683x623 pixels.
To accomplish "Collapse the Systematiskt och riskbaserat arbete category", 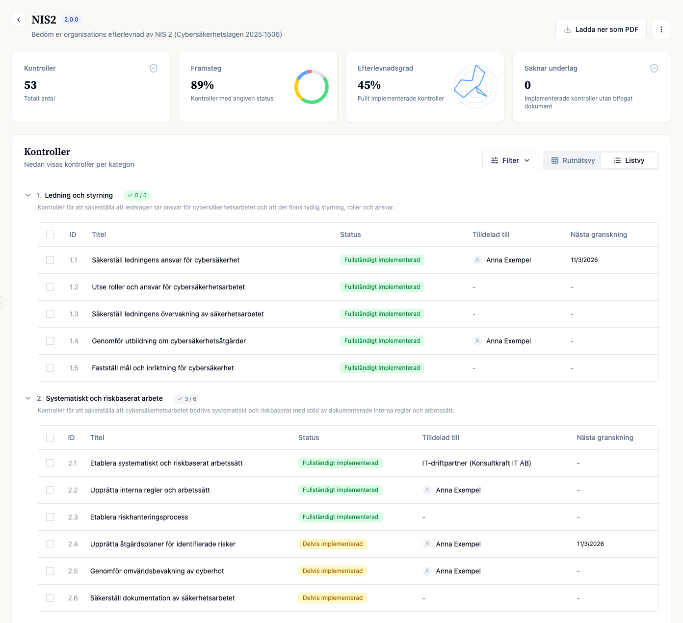I will (28, 398).
